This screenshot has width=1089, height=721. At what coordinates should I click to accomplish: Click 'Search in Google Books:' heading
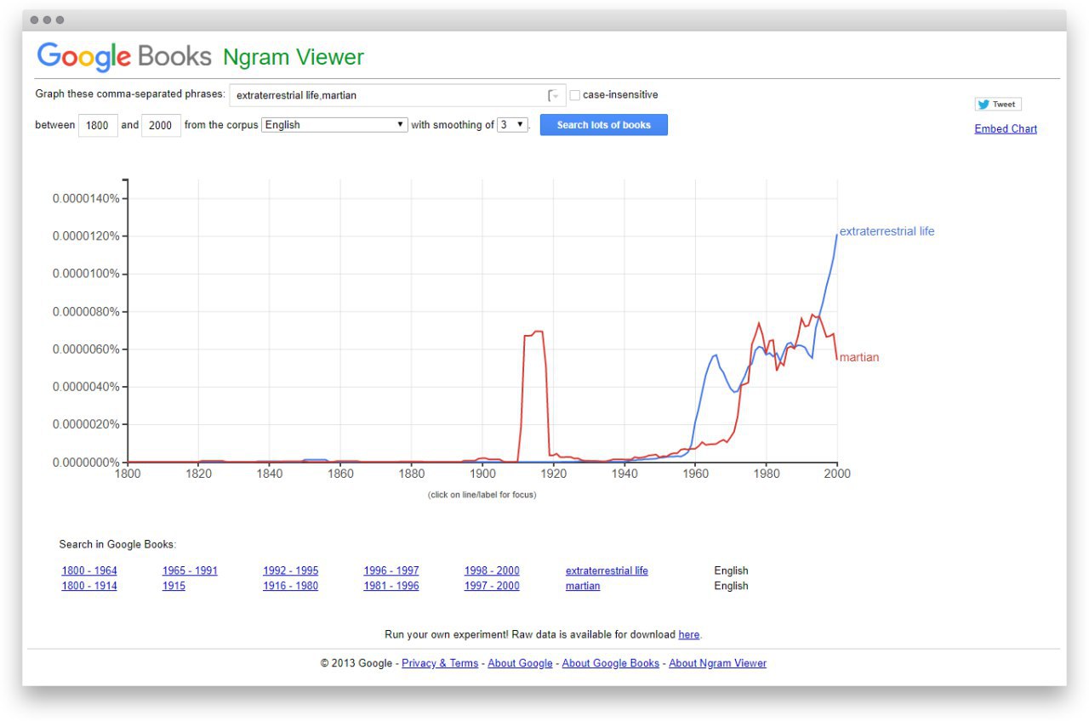(117, 544)
